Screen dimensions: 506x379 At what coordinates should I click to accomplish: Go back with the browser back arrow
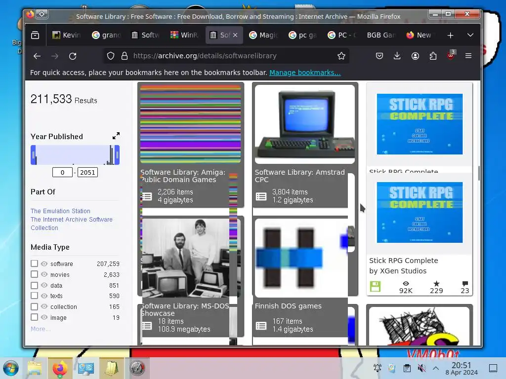[x=37, y=56]
